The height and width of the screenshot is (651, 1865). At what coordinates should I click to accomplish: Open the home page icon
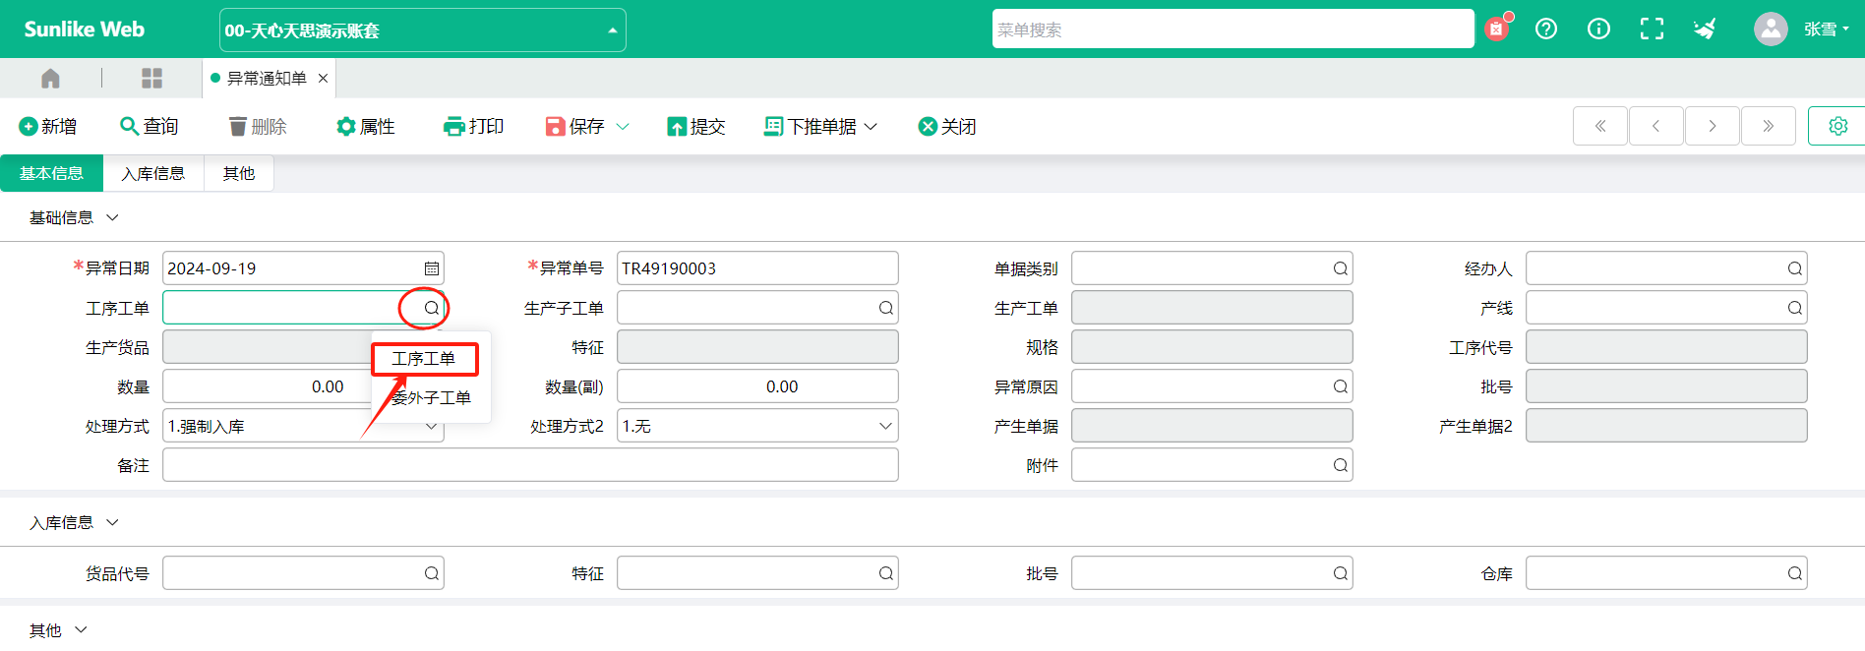coord(50,78)
